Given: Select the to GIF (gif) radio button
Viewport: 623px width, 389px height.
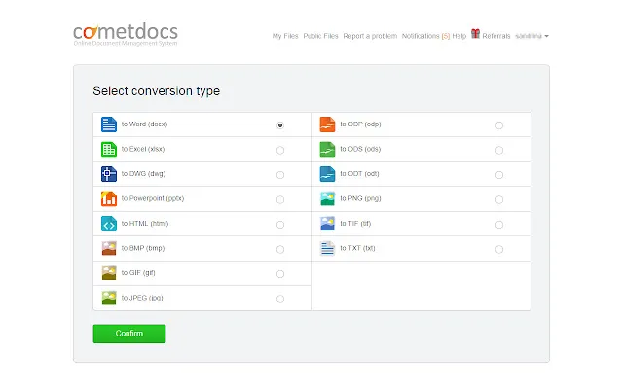Looking at the screenshot, I should click(x=280, y=274).
